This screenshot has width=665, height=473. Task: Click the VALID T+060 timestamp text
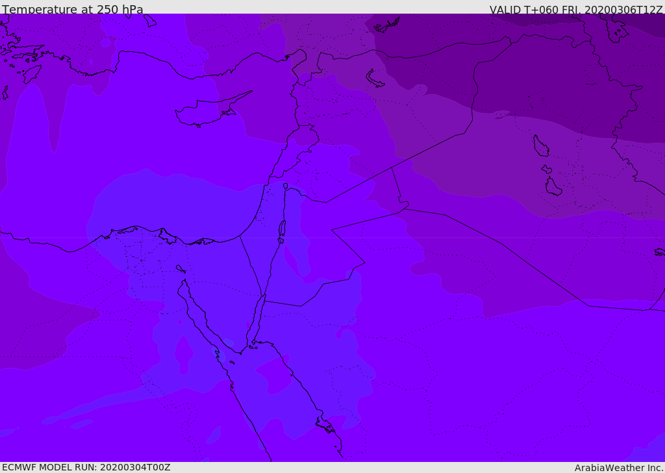click(x=575, y=10)
